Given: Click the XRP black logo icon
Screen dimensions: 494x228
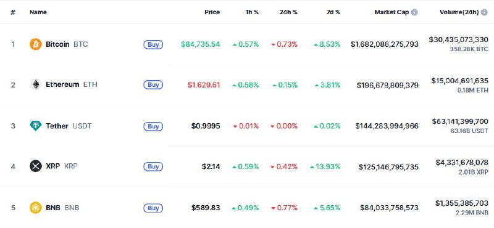Looking at the screenshot, I should point(36,166).
